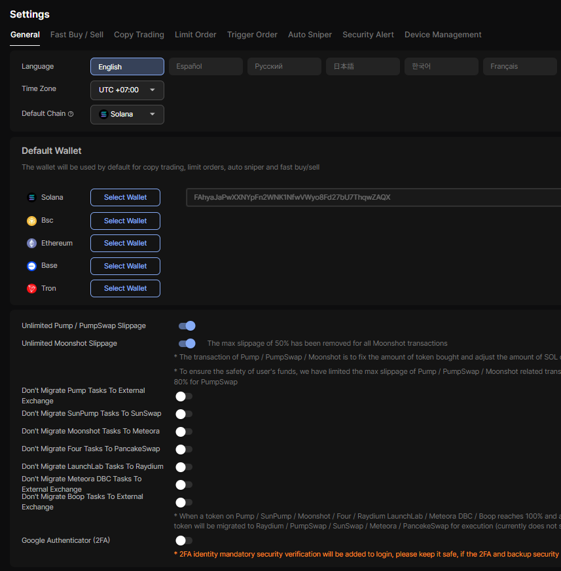Open the Time Zone UTC +07:00 dropdown
The height and width of the screenshot is (571, 561).
tap(127, 90)
